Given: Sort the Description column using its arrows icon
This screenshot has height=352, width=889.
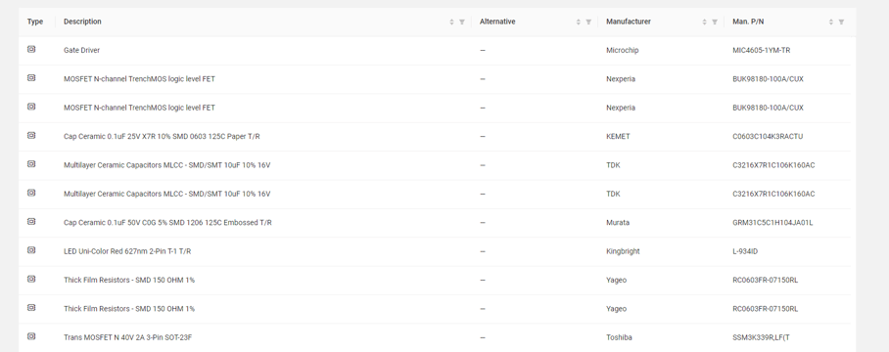Looking at the screenshot, I should click(452, 22).
